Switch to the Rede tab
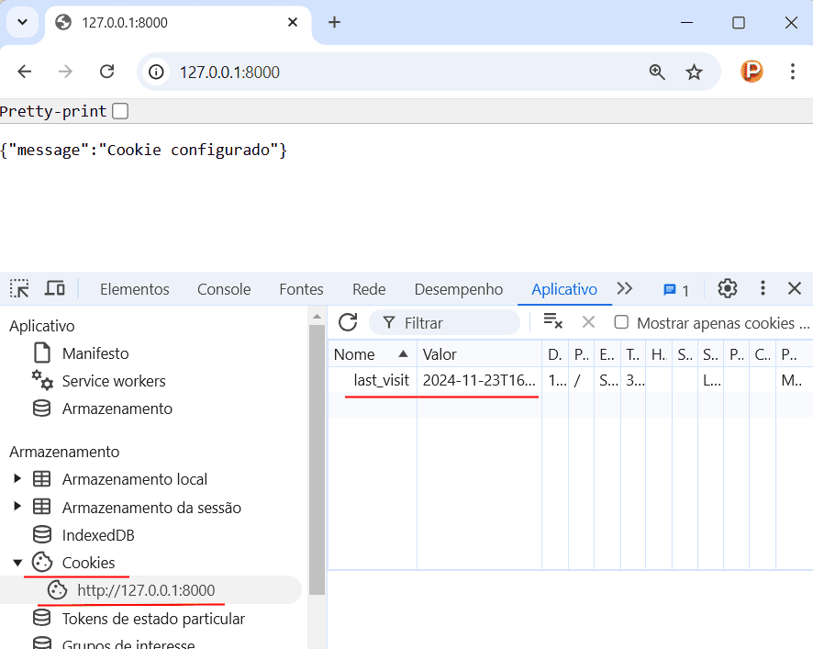 [x=369, y=289]
